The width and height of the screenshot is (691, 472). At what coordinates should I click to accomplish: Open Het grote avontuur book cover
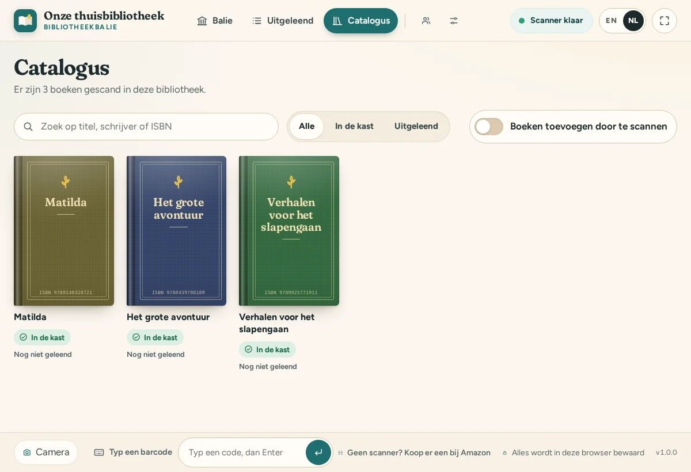(176, 231)
